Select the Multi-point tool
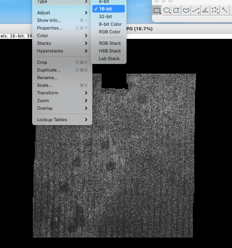Image resolution: width=232 pixels, height=248 pixels. point(215,10)
